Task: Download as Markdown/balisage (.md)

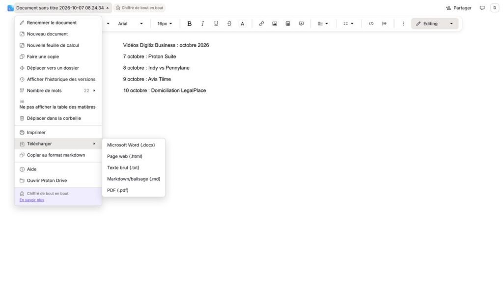Action: pos(134,179)
